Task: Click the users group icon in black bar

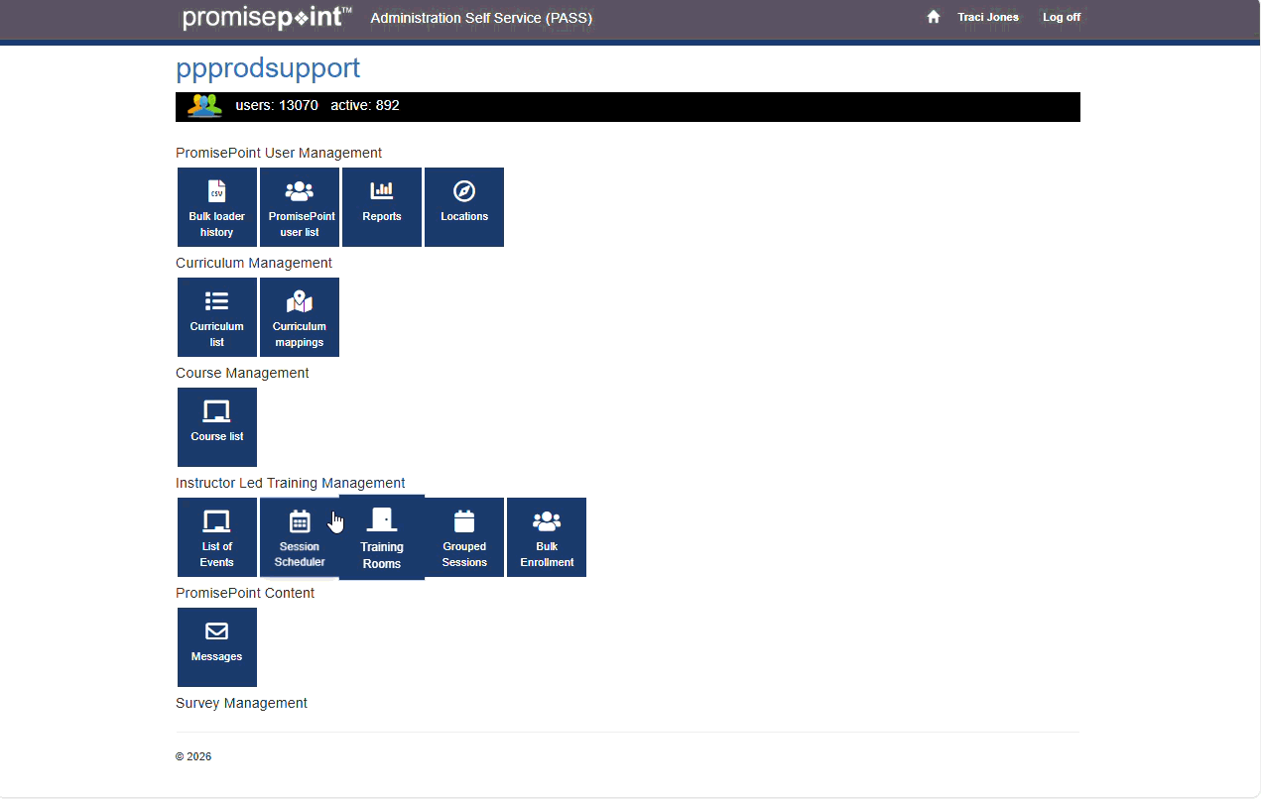Action: (x=204, y=106)
